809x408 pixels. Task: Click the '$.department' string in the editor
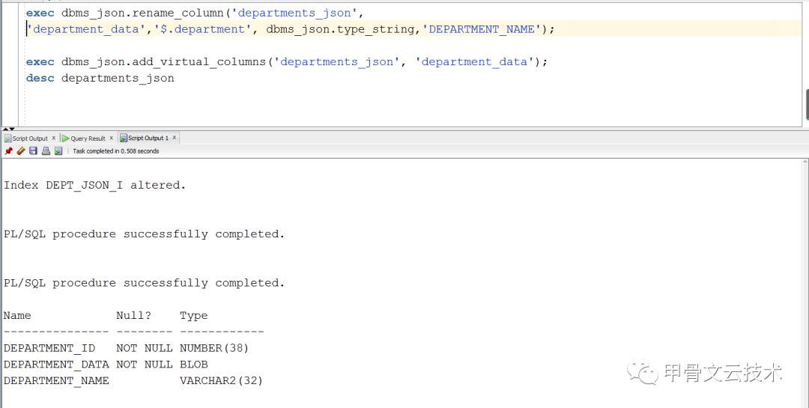203,29
